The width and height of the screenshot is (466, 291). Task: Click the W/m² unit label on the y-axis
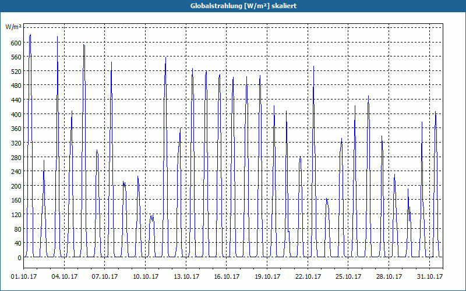13,27
